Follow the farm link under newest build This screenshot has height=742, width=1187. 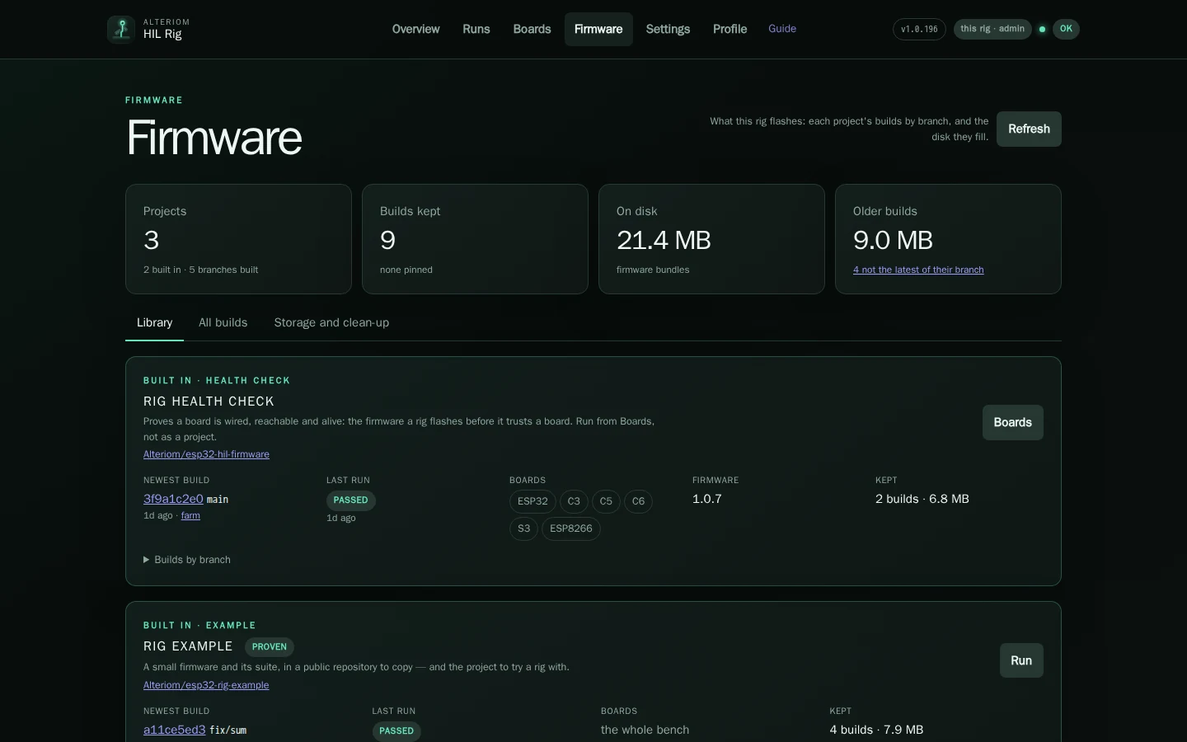(x=190, y=515)
